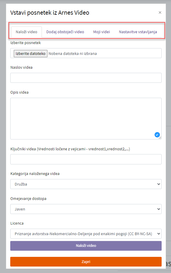Focus the Naslov videa text field

pyautogui.click(x=86, y=78)
